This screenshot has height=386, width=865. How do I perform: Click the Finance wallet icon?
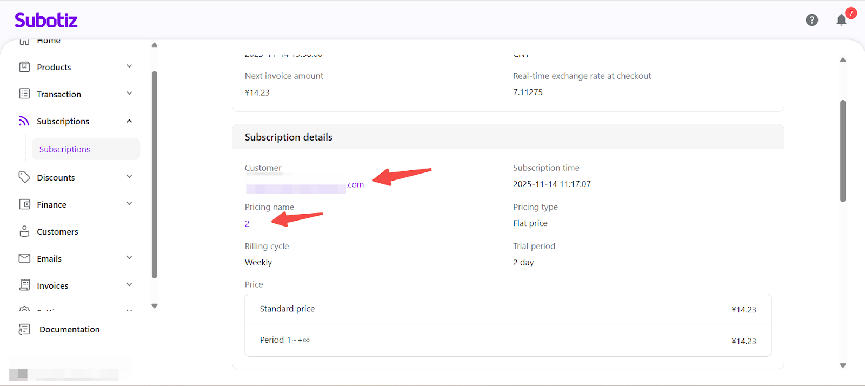point(24,204)
